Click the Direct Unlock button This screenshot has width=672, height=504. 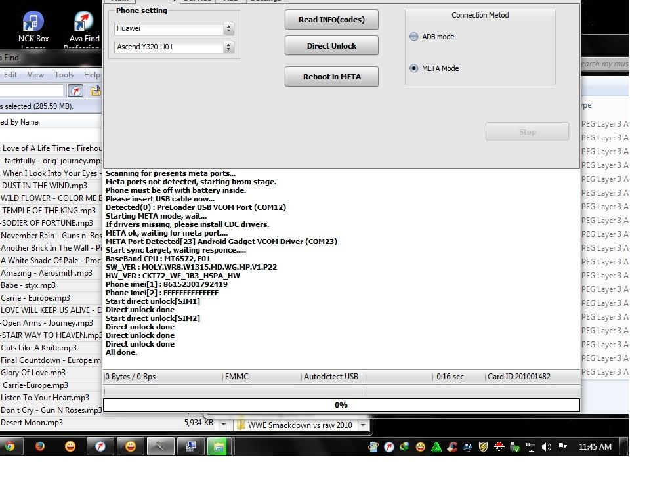pyautogui.click(x=331, y=46)
